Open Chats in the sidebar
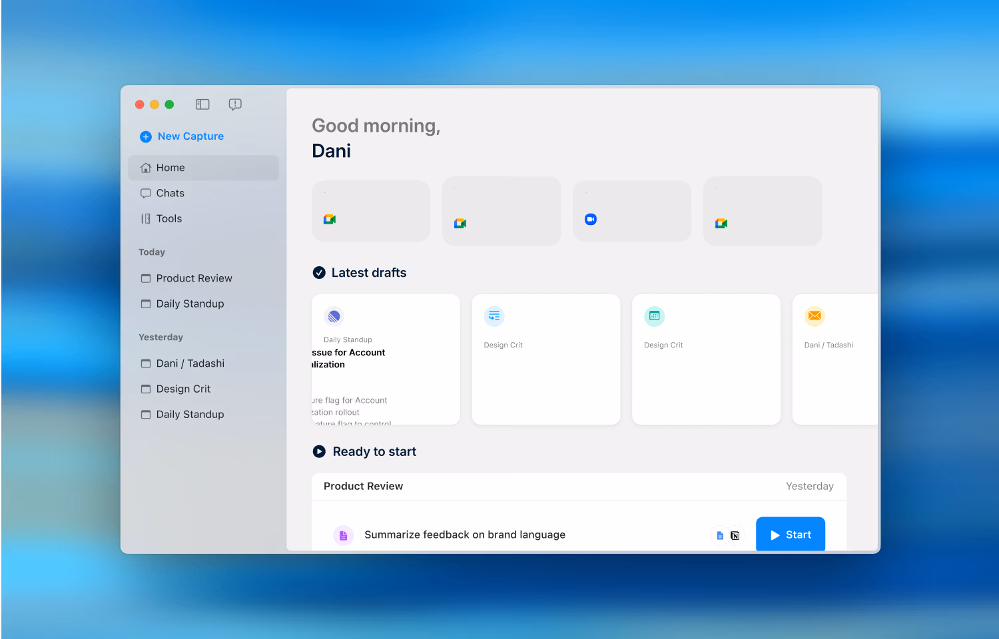This screenshot has width=999, height=639. point(170,193)
